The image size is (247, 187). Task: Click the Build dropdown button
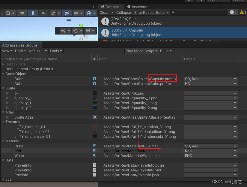[166, 51]
